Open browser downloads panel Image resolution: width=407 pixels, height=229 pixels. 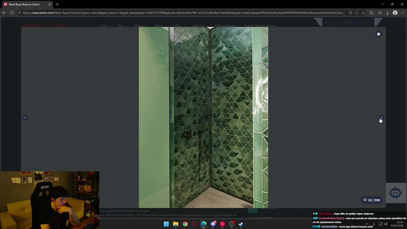coord(387,13)
